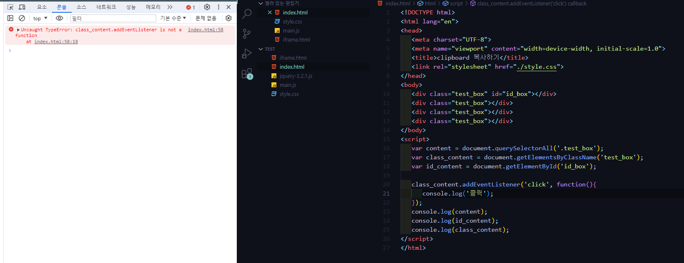Open the 성능 tab

tap(131, 7)
